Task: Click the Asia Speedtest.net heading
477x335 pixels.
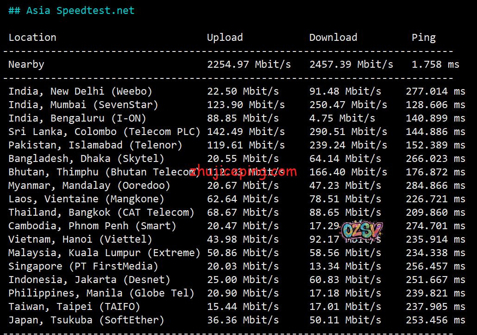Action: point(71,10)
